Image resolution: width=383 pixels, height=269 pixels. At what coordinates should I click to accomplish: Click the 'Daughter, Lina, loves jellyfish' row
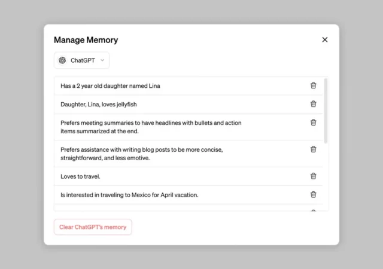pos(99,105)
